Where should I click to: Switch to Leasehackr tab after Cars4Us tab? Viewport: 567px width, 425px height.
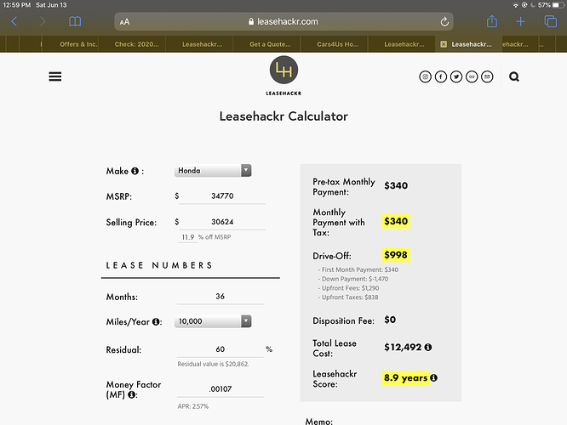pyautogui.click(x=404, y=44)
